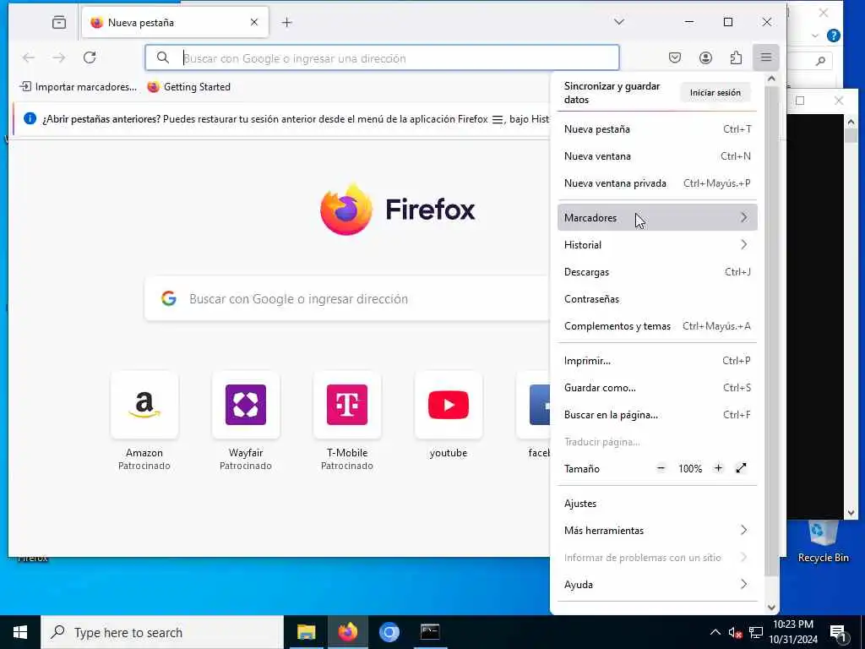
Task: Expand the Marcadores submenu
Action: coord(657,217)
